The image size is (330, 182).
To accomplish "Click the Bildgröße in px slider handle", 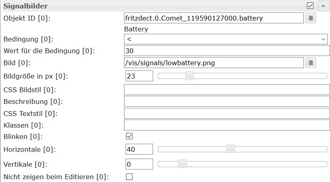I will [x=189, y=76].
